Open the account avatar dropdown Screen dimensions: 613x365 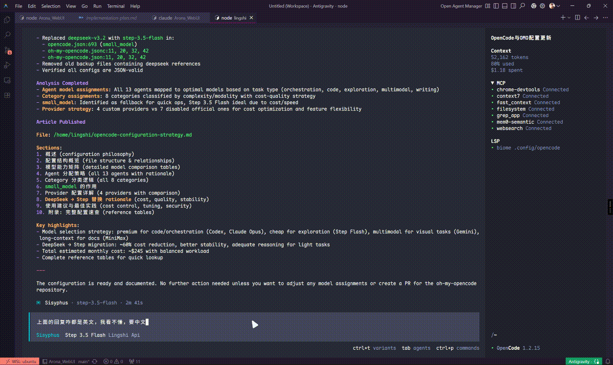click(555, 6)
